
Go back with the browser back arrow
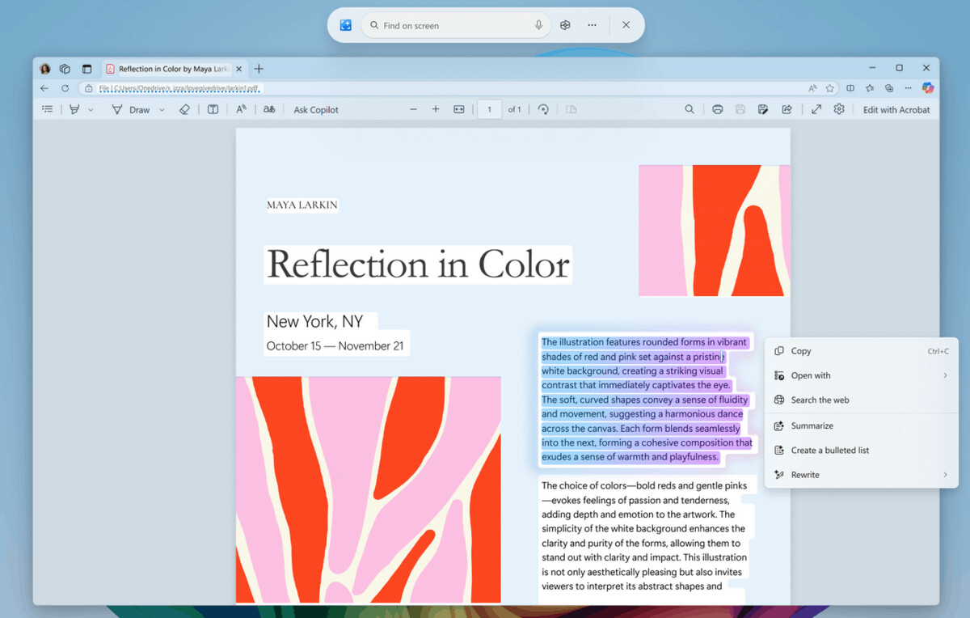point(44,88)
